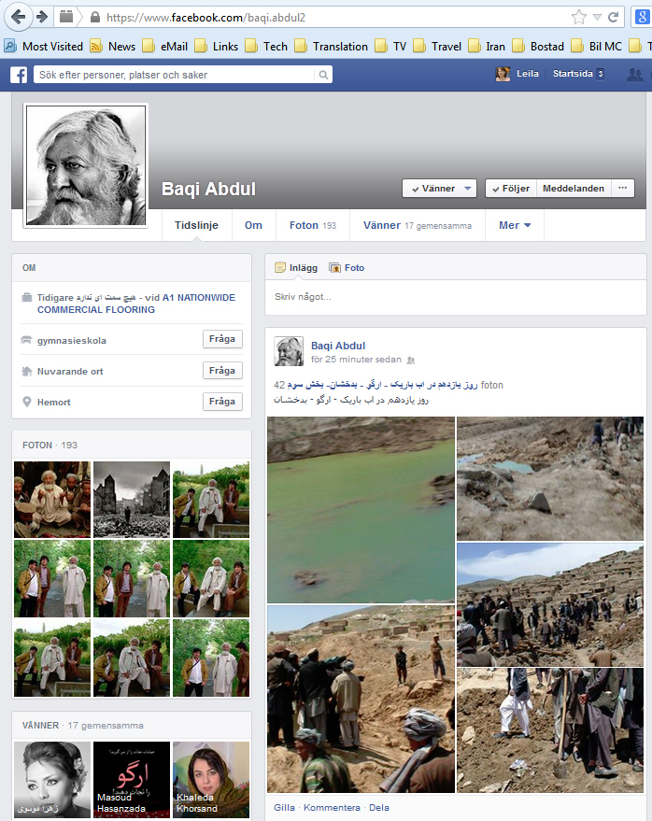652x821 pixels.
Task: Click the search magnifier icon in Facebook
Action: (x=323, y=75)
